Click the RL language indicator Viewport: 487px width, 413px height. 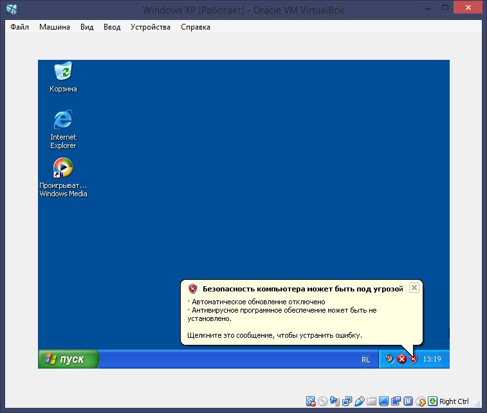(365, 360)
